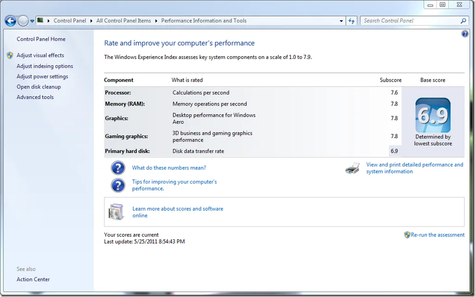Click the shield icon beside Adjust visual effects
This screenshot has width=475, height=297.
pos(10,55)
